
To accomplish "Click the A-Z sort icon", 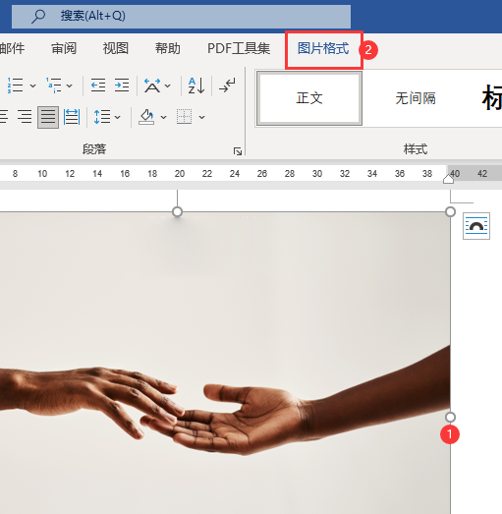I will [x=196, y=86].
